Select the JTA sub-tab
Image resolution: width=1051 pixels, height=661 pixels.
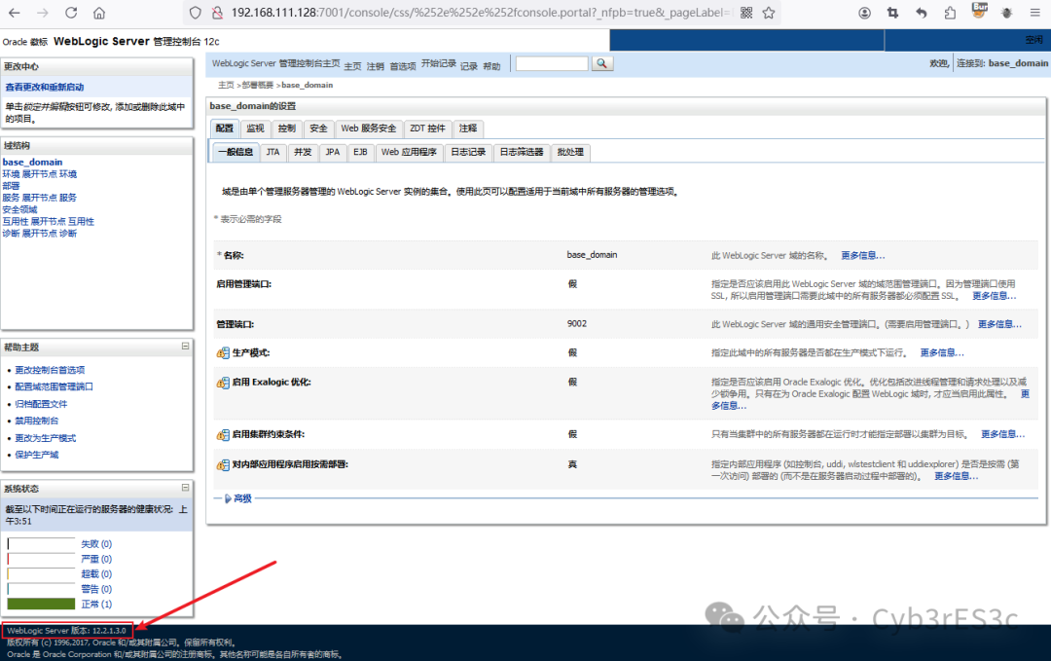(x=272, y=152)
